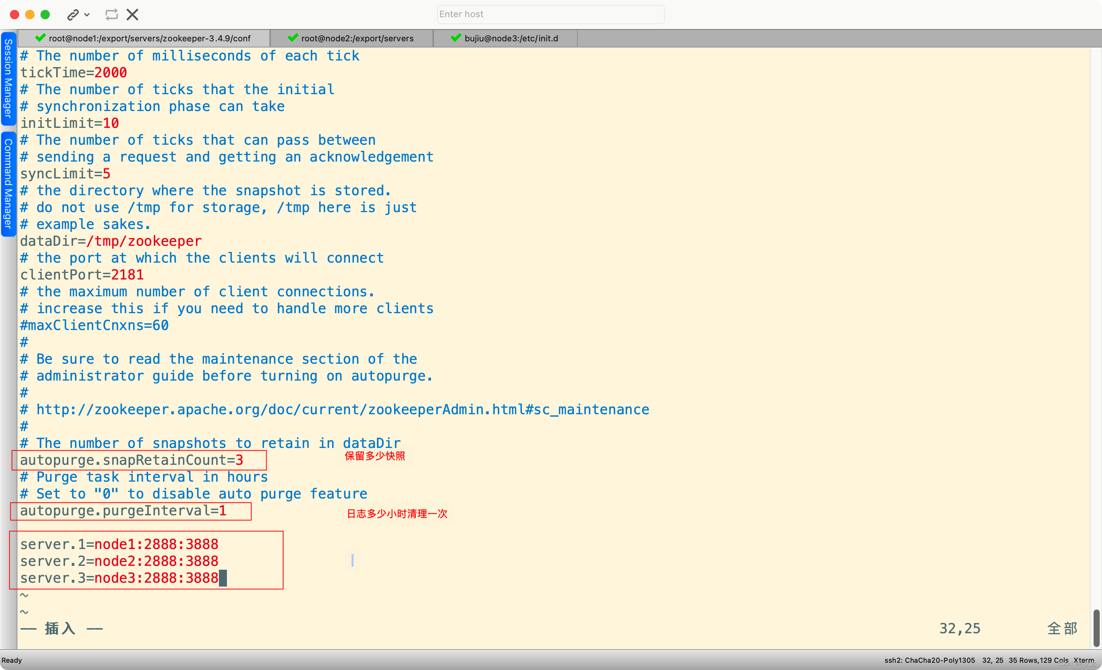Click the syncLimit=5 line
Screen dimensions: 1102x670
65,174
